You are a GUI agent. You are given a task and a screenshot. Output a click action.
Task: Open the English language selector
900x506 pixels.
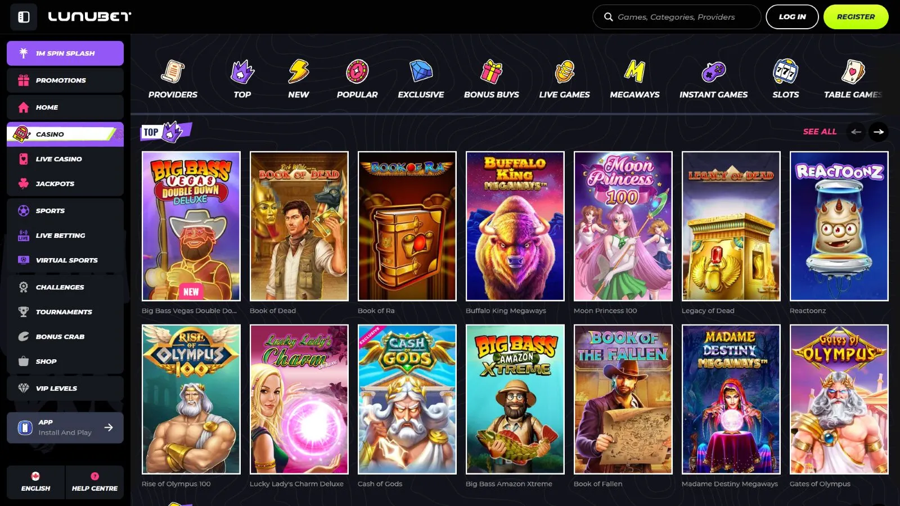[36, 482]
